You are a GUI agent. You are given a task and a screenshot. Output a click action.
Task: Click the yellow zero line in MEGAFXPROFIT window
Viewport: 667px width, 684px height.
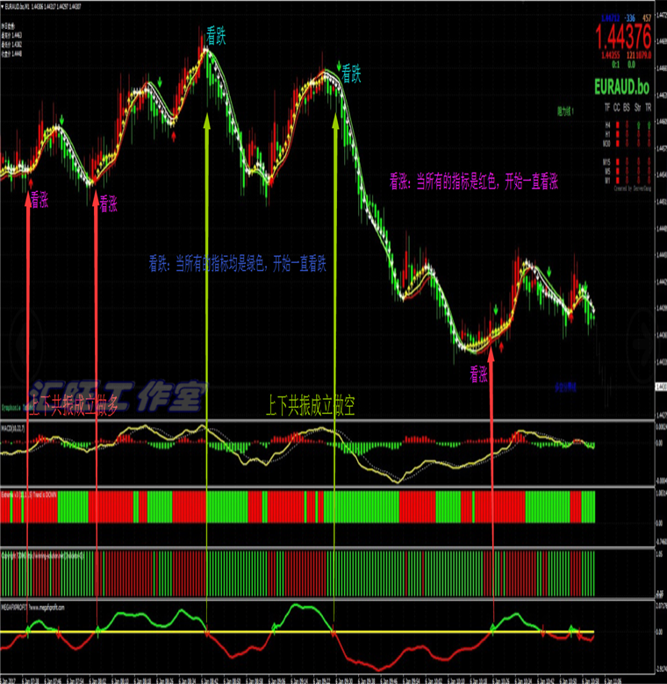coord(297,631)
